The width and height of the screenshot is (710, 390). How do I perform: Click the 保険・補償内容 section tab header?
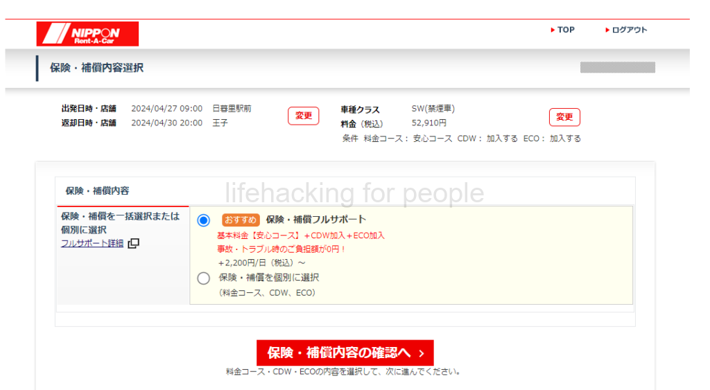click(x=97, y=190)
